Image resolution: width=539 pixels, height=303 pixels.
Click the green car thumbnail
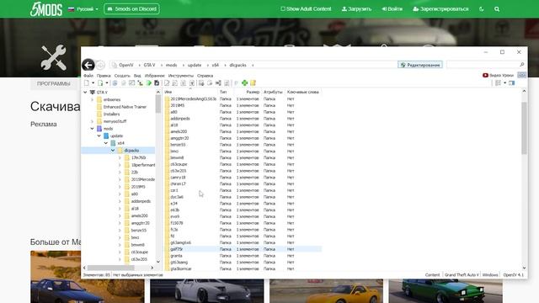(x=446, y=291)
